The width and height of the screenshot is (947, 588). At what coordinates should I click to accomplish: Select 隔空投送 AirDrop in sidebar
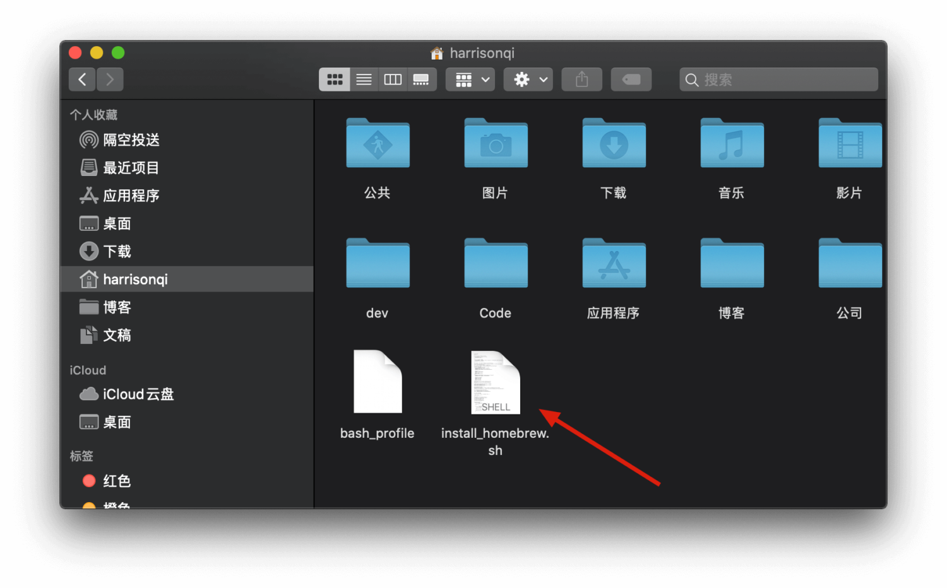(131, 140)
